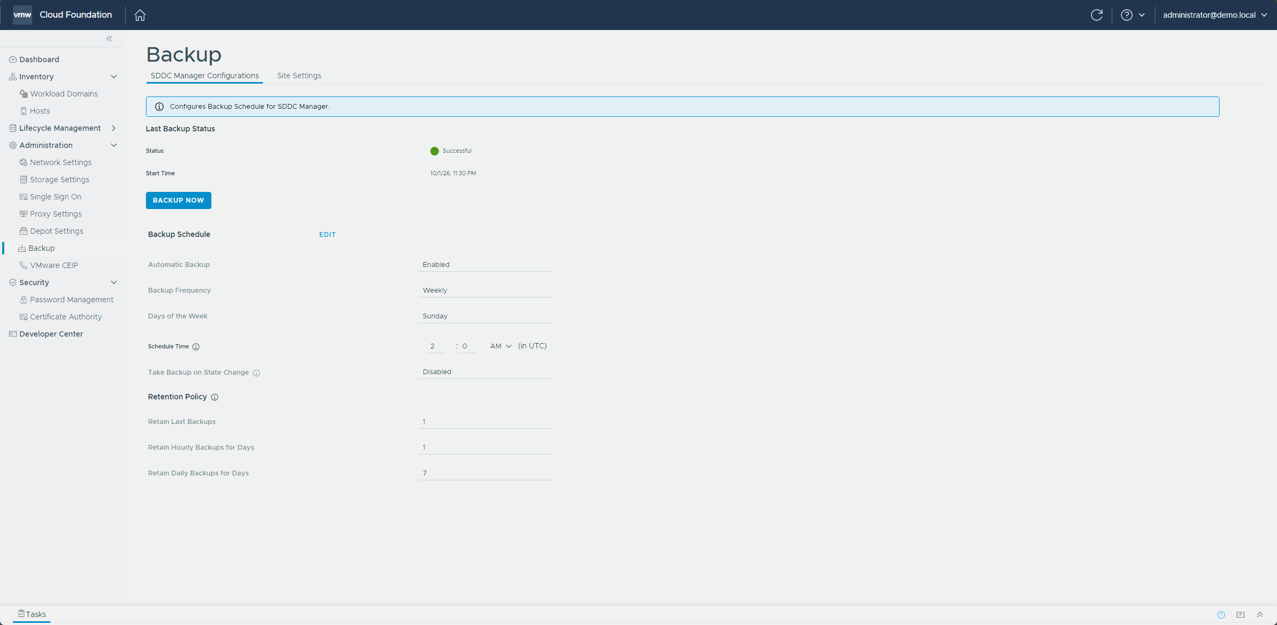The width and height of the screenshot is (1277, 625).
Task: Click the refresh icon in top bar
Action: tap(1097, 15)
